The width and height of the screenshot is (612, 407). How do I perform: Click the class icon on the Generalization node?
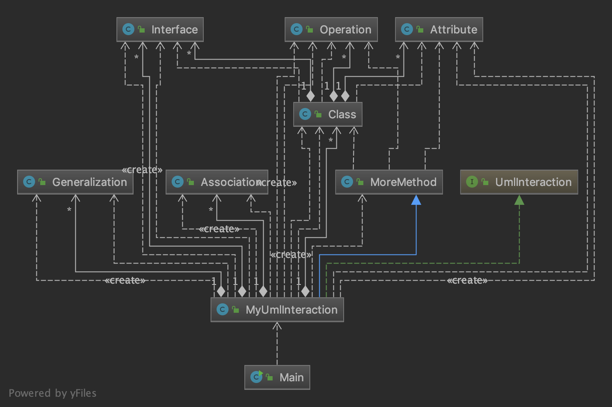29,182
